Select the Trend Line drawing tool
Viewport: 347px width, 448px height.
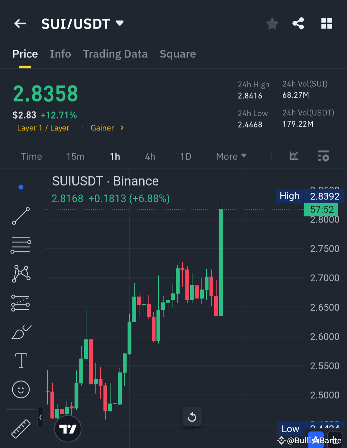tap(21, 216)
